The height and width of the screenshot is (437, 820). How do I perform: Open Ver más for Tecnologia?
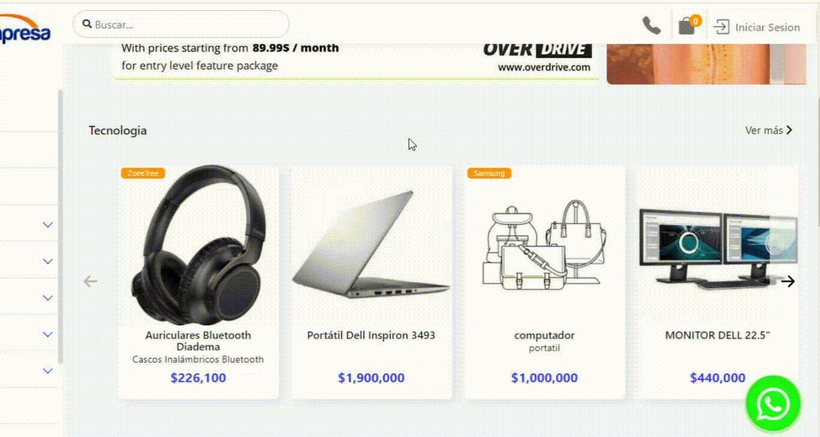click(x=769, y=130)
